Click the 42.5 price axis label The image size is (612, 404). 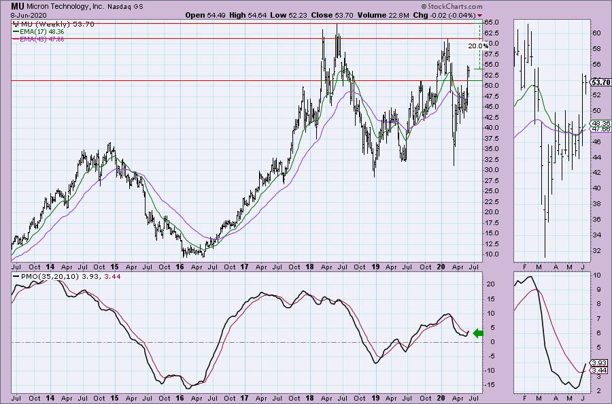pos(492,118)
